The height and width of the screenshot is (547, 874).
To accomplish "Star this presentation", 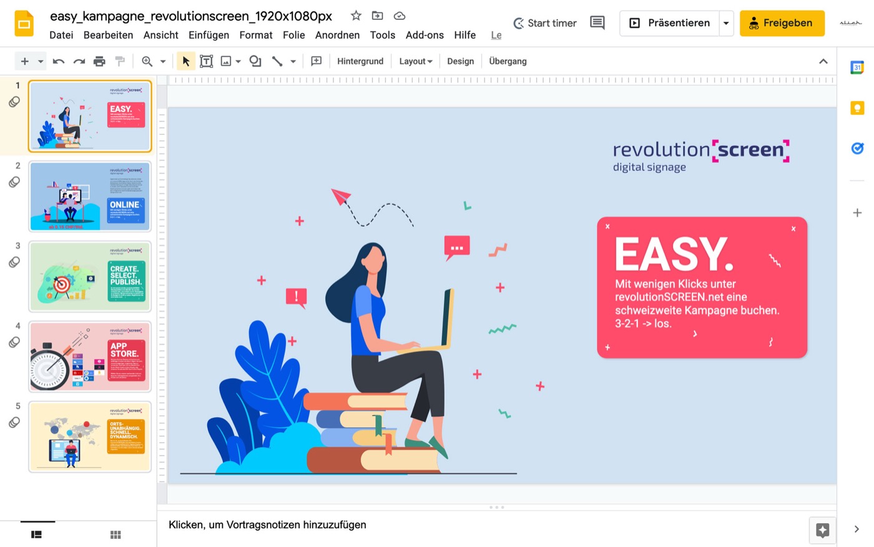I will [356, 16].
